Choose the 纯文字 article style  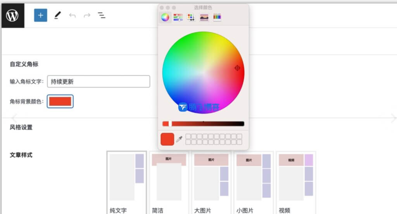point(127,183)
